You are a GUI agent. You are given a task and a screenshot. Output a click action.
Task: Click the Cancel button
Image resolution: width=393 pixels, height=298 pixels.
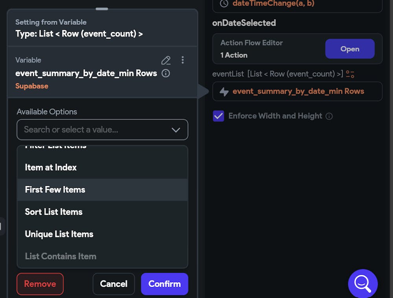[x=114, y=284]
